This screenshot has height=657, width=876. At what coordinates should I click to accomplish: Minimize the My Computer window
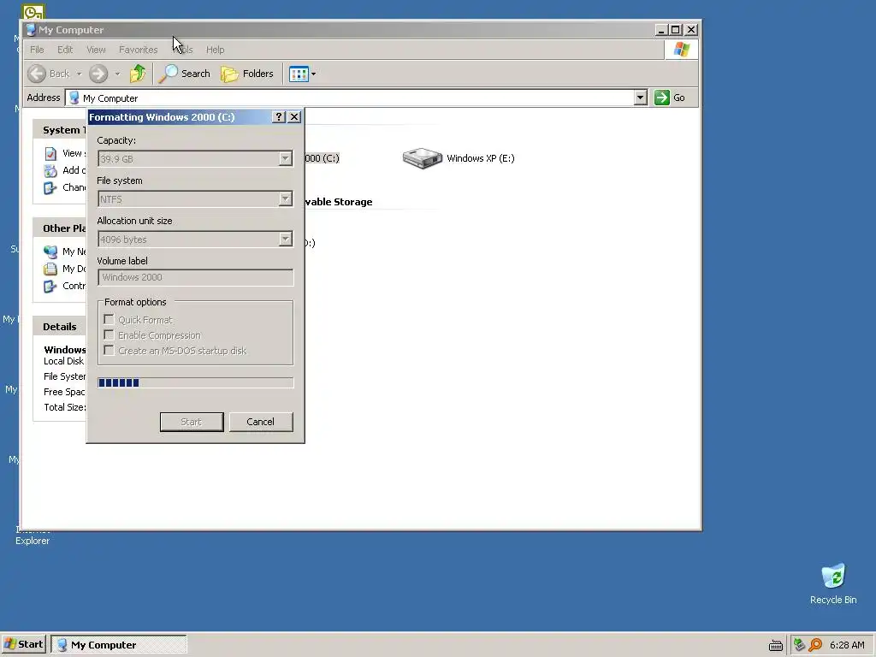coord(661,30)
